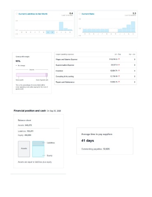
Task: Click red arrow in Repairs and Maintenance row
Action: pyautogui.click(x=119, y=82)
